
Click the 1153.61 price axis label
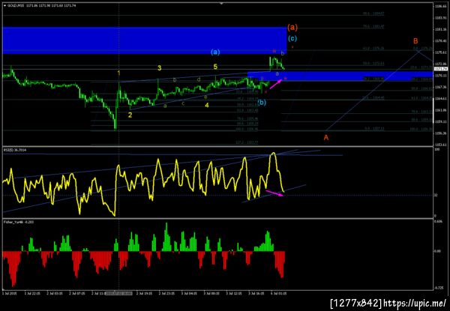coord(439,145)
